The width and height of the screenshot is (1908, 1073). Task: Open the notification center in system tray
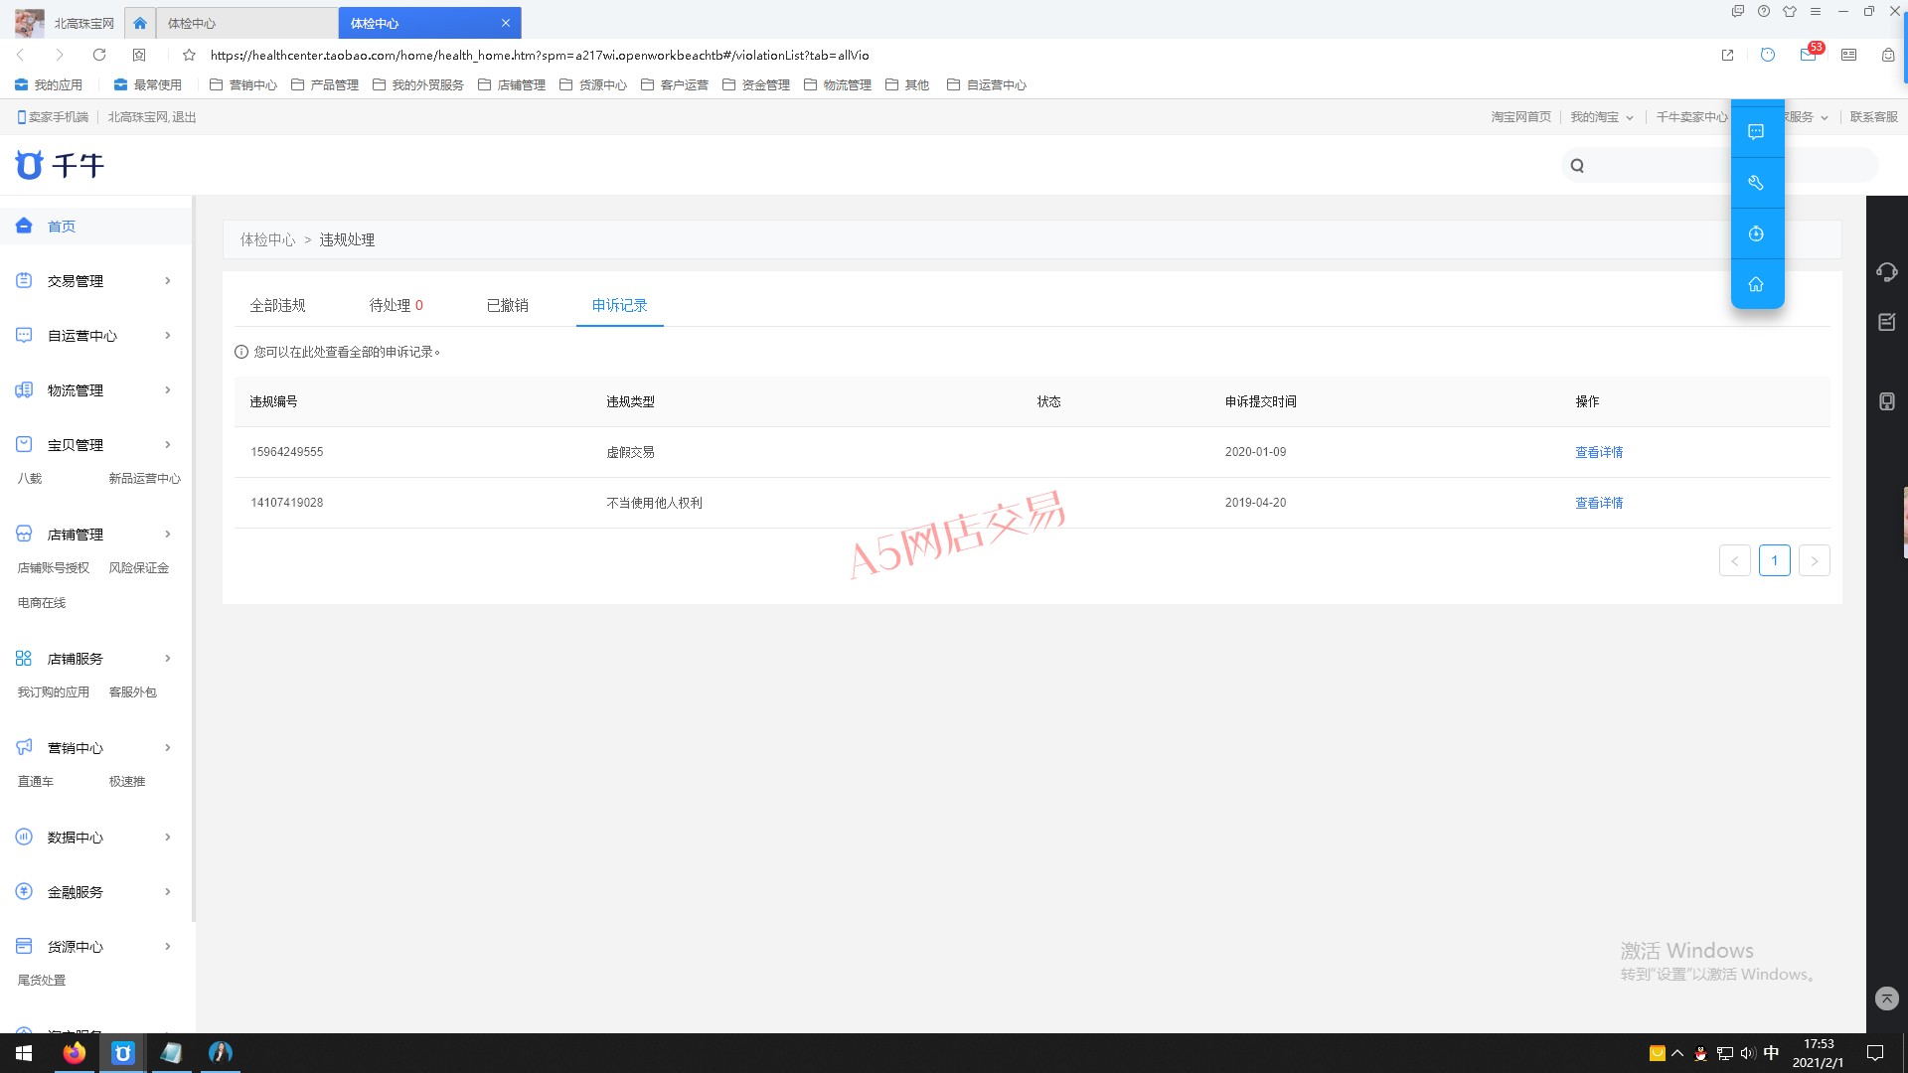coord(1875,1053)
